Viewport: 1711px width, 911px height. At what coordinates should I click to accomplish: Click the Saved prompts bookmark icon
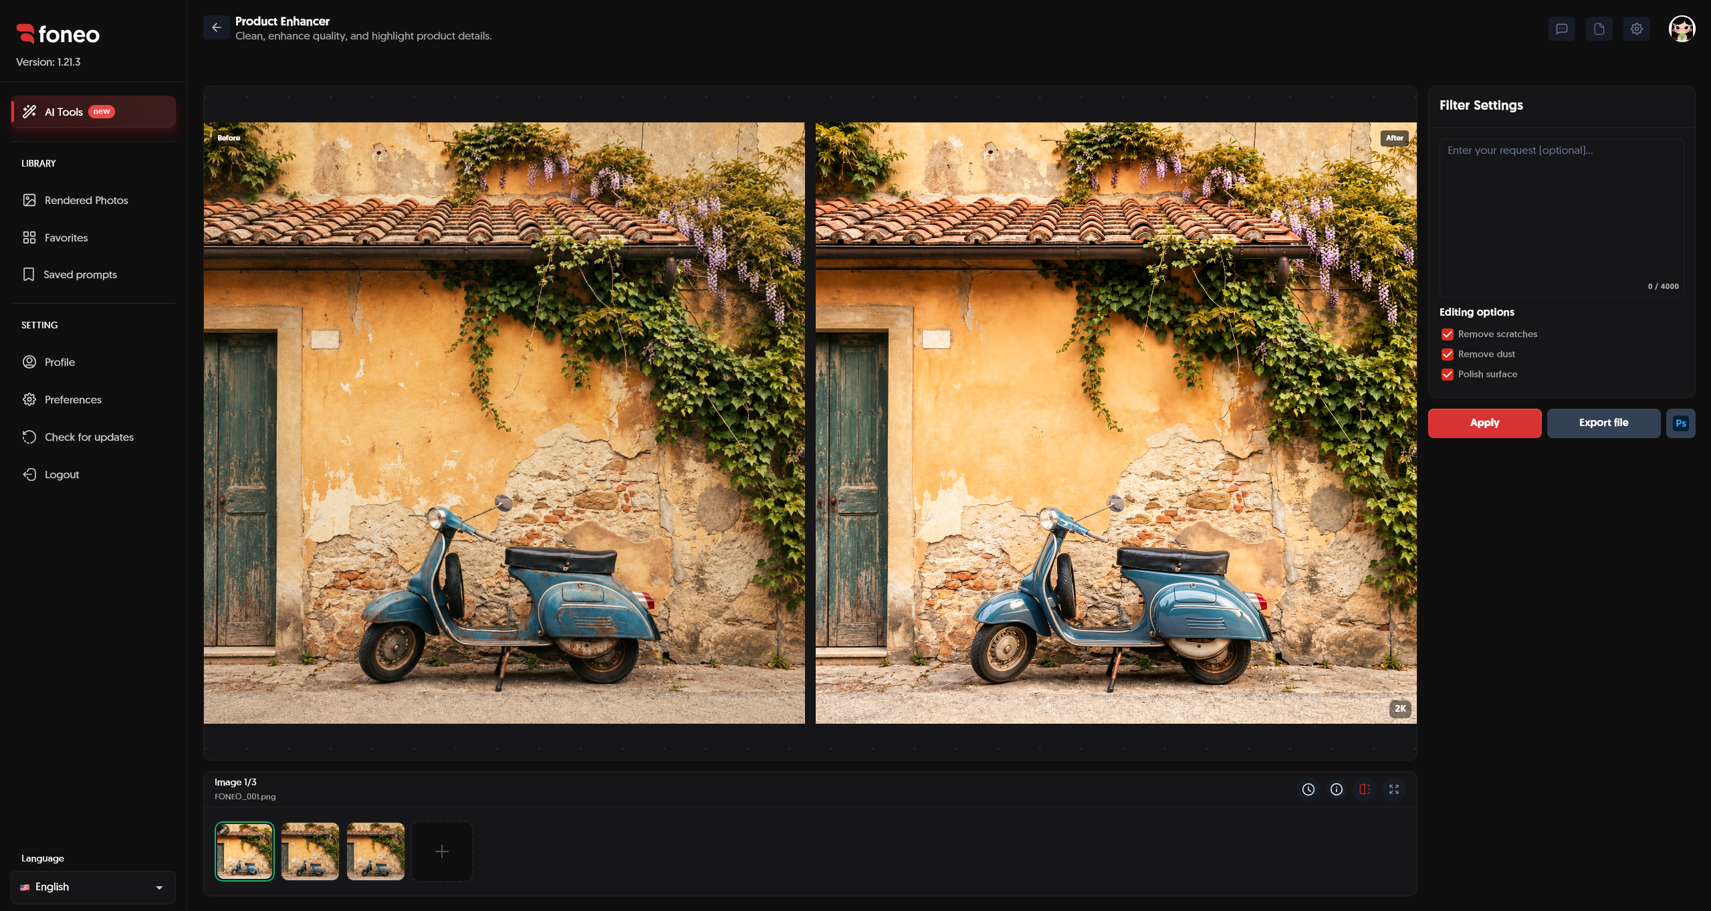[29, 274]
